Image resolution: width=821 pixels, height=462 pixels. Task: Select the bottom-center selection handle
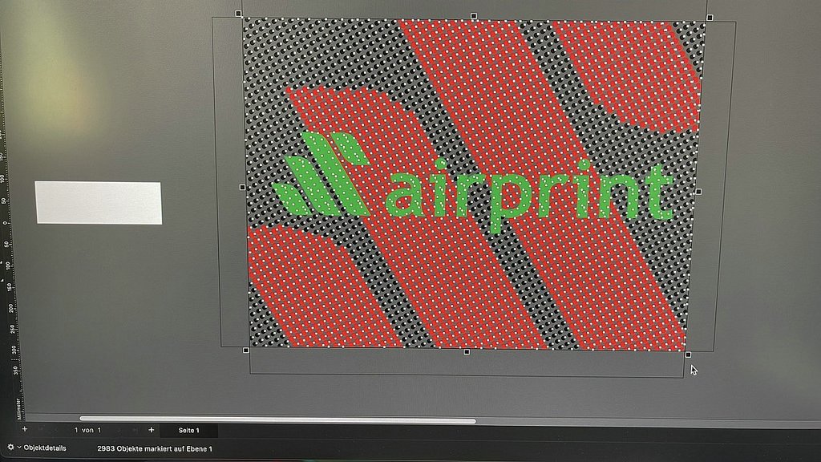tap(467, 351)
